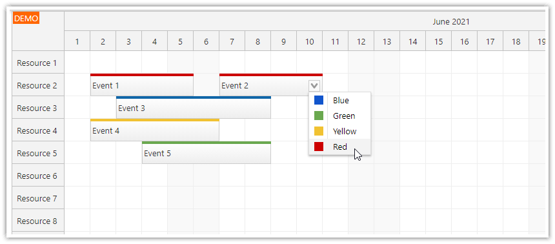This screenshot has height=244, width=555.
Task: Select Red in the context menu
Action: (340, 147)
